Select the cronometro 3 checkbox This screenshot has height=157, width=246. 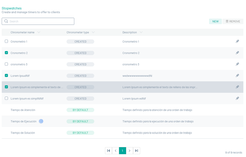pos(6,64)
